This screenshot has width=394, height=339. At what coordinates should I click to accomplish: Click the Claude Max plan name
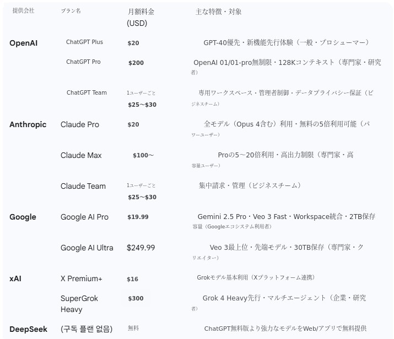81,155
